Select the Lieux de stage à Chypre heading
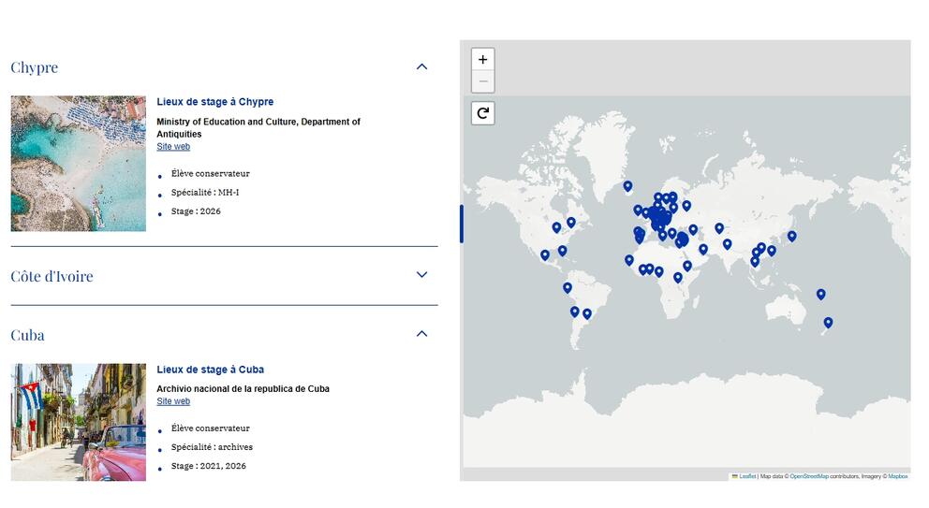The image size is (929, 508). pos(215,102)
